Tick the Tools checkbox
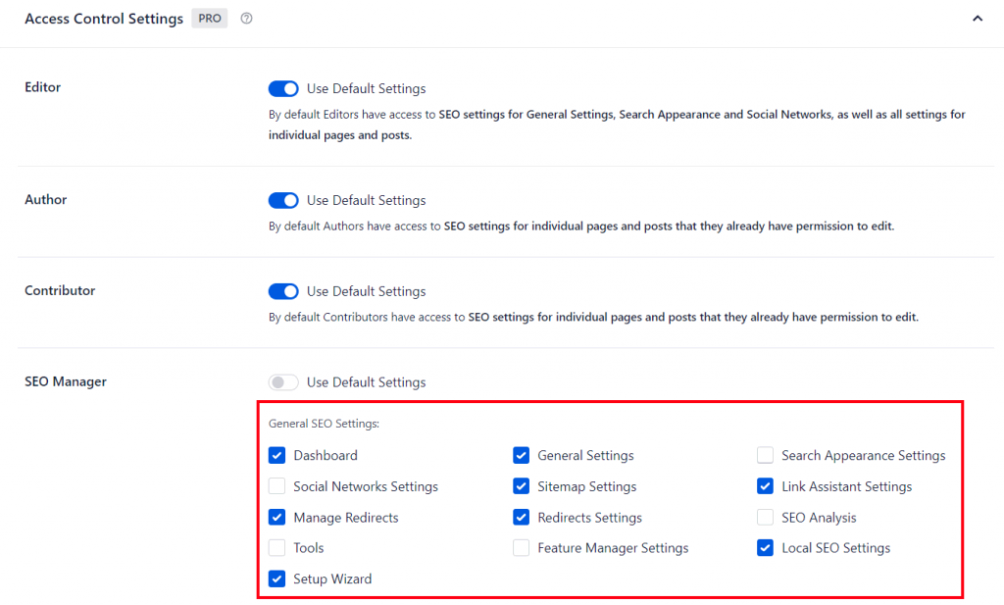This screenshot has height=605, width=1004. (x=277, y=548)
